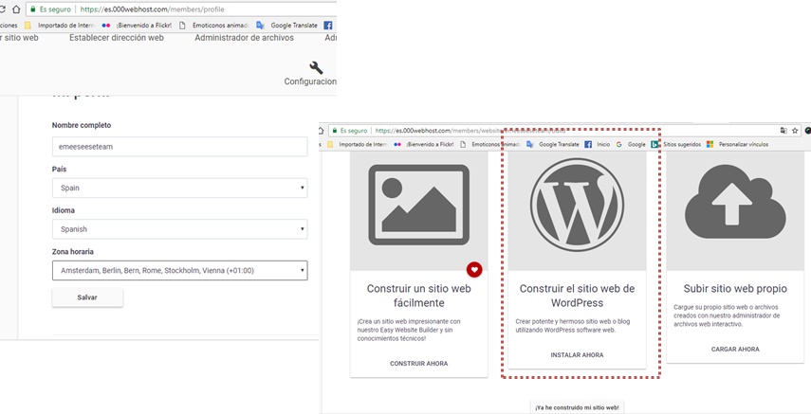
Task: Click the address bar URL in left browser
Action: [153, 9]
